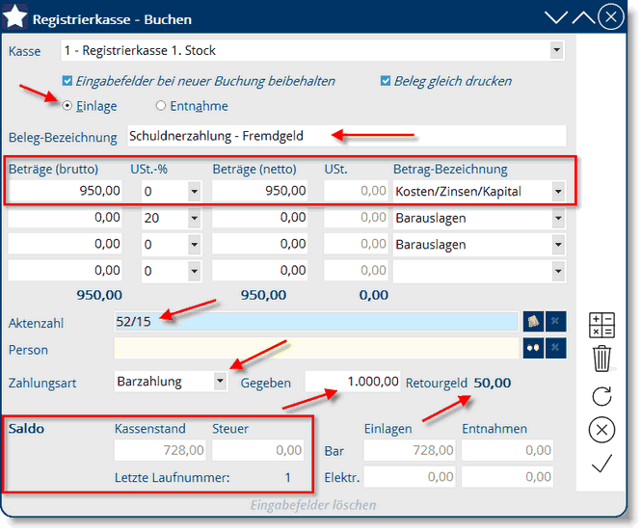Viewport: 641px width, 531px height.
Task: Click Elektr. Entnahmen field
Action: click(507, 477)
